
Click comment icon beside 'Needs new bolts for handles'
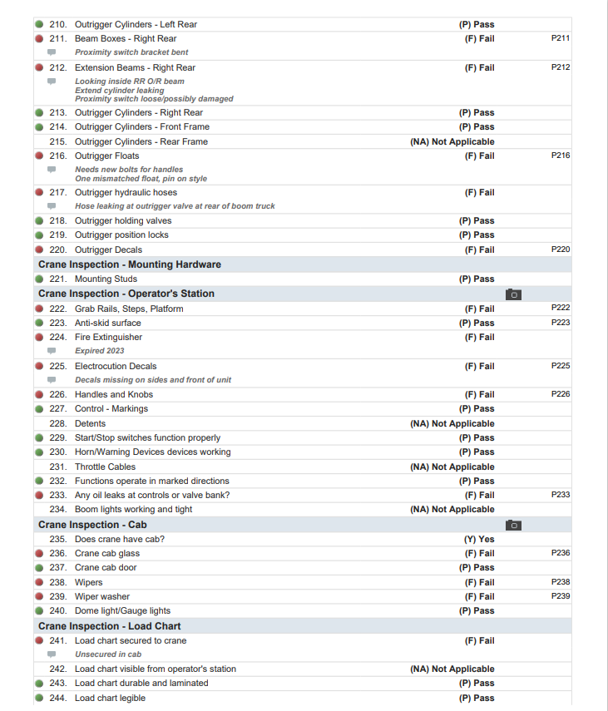coord(52,170)
